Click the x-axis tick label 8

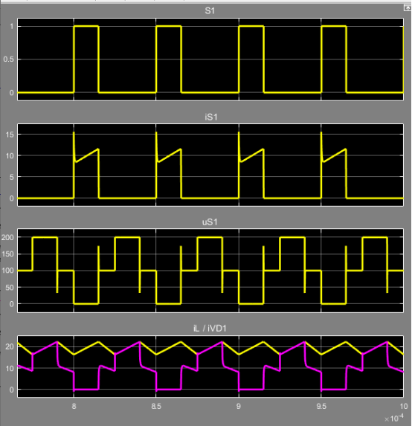74,407
